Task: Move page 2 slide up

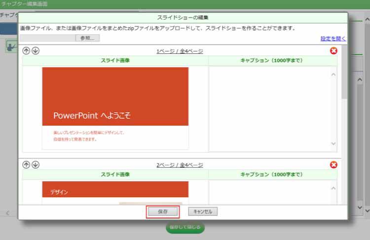Action: pyautogui.click(x=26, y=164)
